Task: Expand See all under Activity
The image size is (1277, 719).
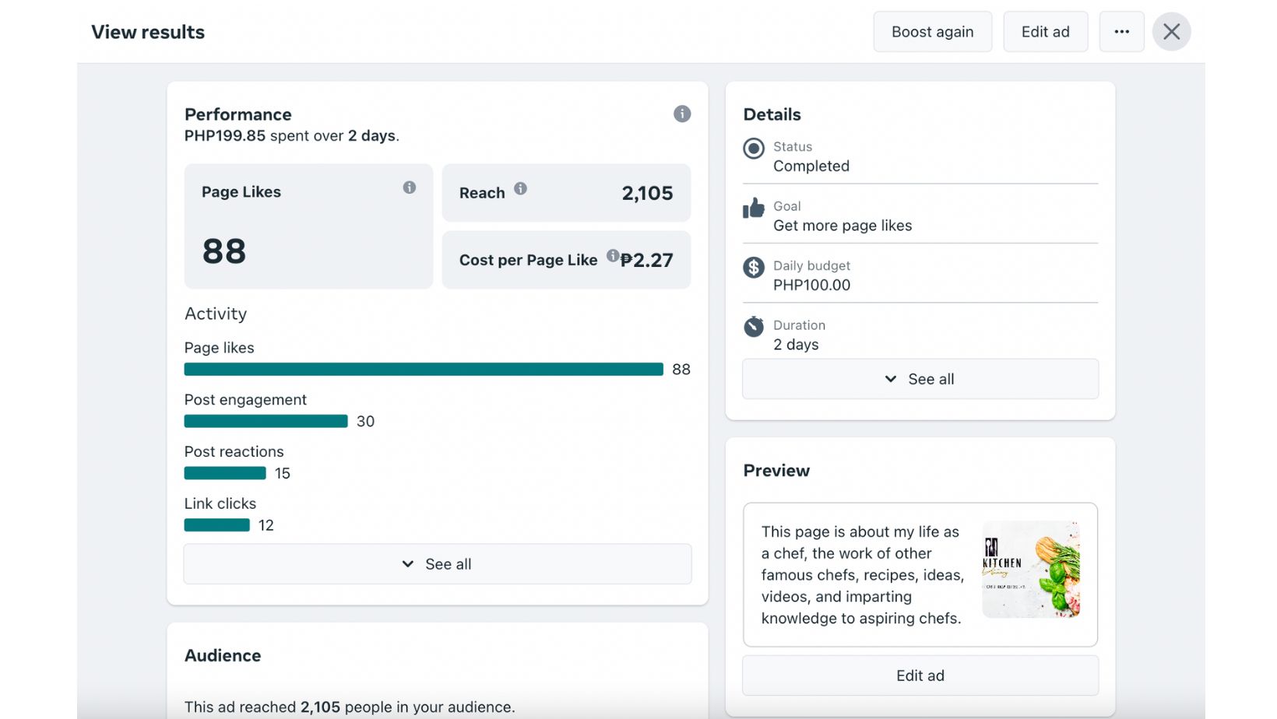Action: tap(438, 564)
